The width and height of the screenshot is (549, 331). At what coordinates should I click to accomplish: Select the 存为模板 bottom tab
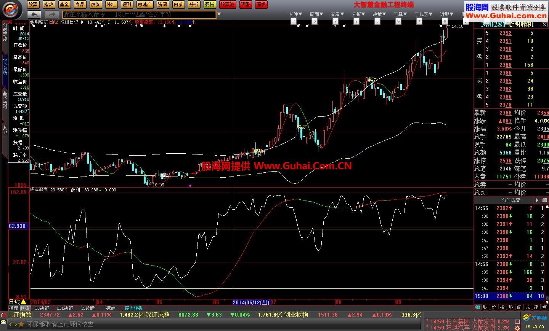coord(133,308)
